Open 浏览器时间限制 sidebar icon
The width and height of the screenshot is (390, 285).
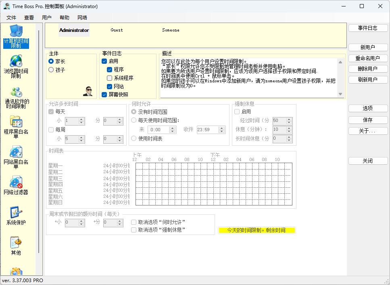16,67
